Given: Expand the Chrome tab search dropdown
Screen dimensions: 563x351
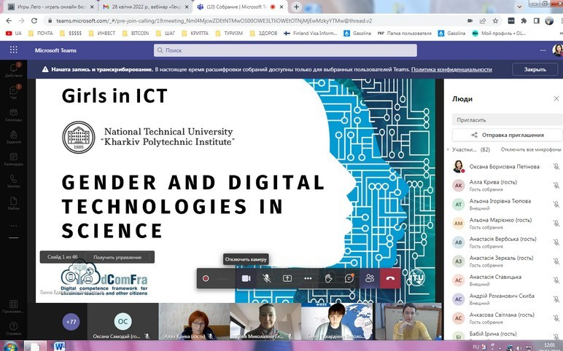Looking at the screenshot, I should pos(519,7).
